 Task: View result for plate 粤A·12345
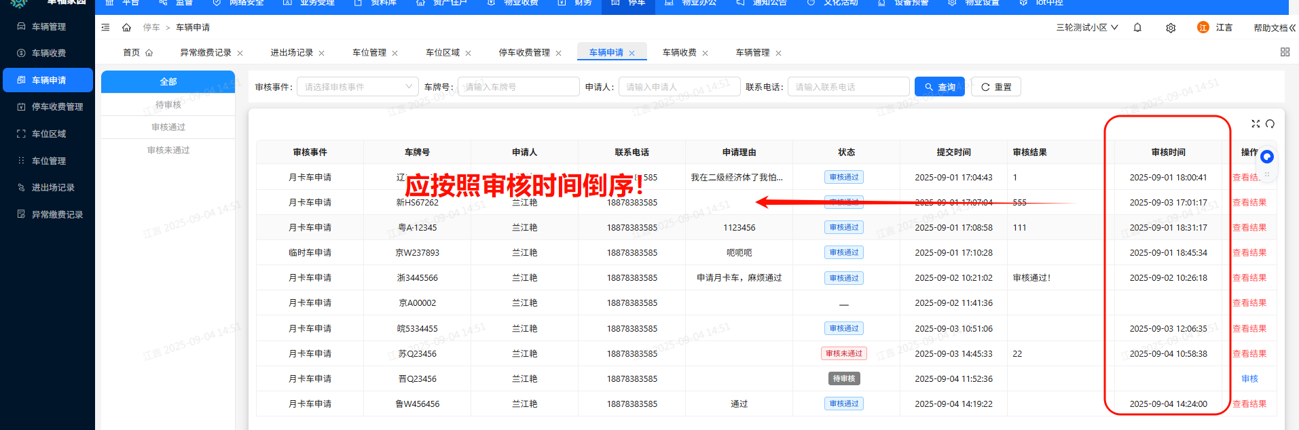(x=1249, y=227)
